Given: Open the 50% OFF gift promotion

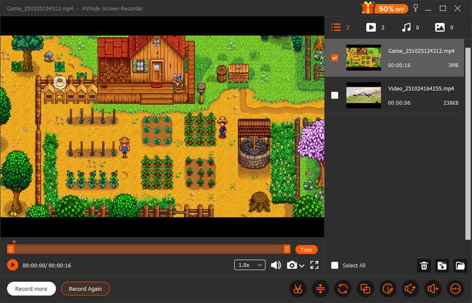Looking at the screenshot, I should 385,8.
